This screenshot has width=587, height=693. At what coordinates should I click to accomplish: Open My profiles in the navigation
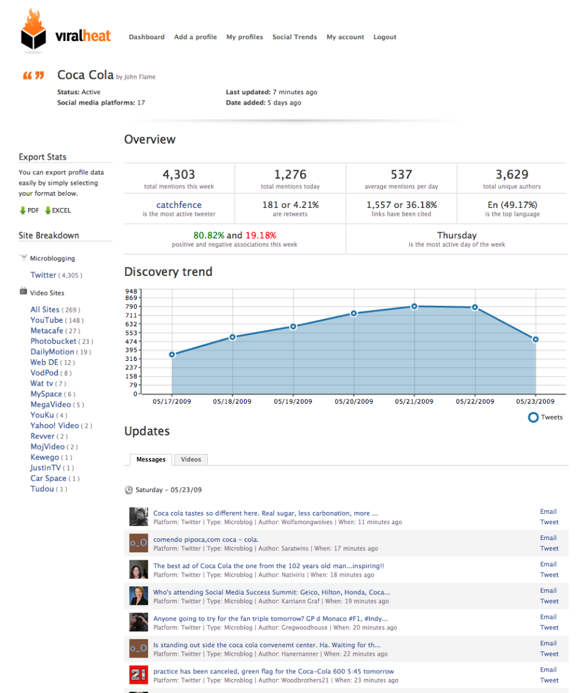[x=245, y=37]
